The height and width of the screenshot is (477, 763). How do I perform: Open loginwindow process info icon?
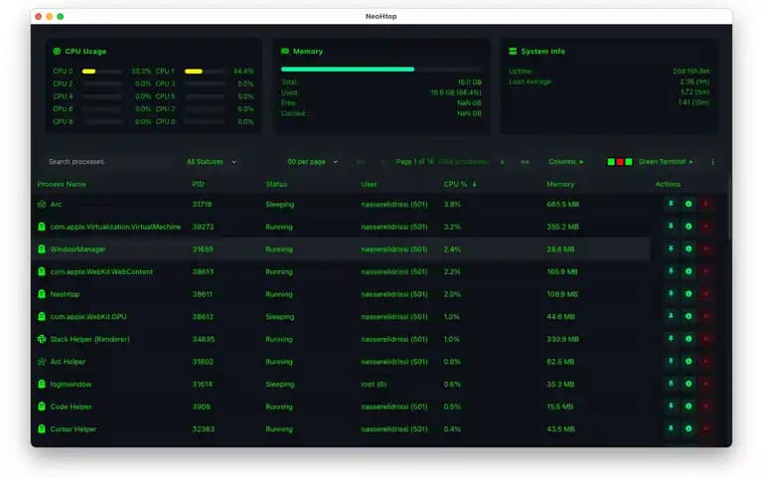pyautogui.click(x=688, y=384)
